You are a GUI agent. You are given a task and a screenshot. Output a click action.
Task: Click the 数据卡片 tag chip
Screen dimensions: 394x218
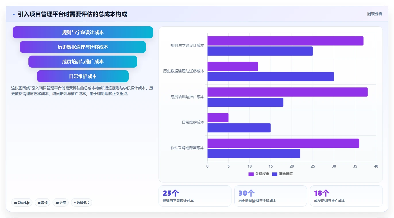[82, 203]
